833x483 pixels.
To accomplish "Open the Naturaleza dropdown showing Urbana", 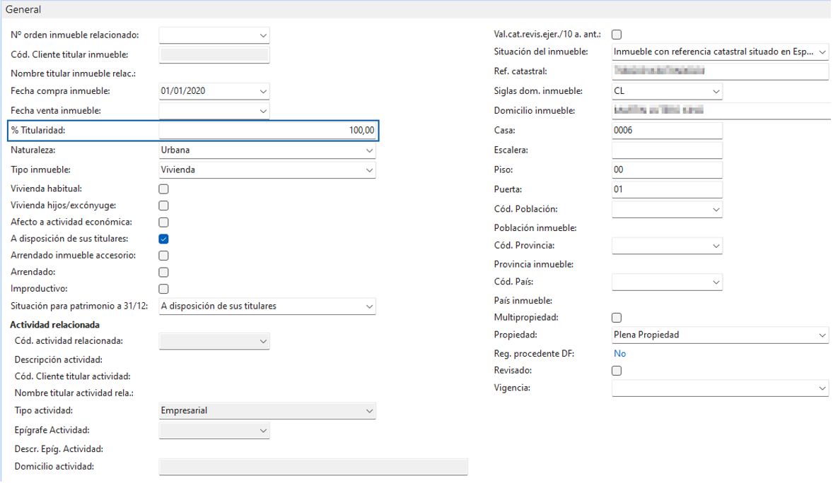I will click(267, 150).
